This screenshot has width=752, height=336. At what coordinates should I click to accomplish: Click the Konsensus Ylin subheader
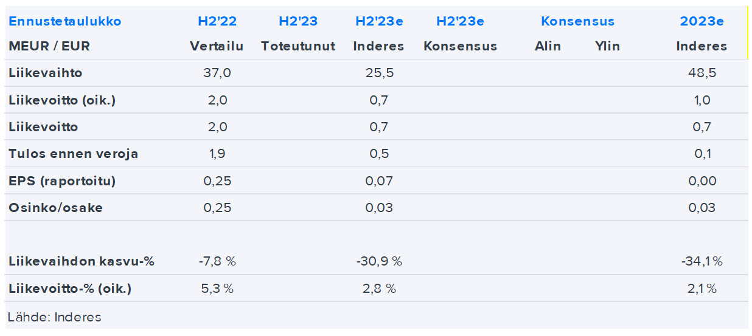coord(607,46)
